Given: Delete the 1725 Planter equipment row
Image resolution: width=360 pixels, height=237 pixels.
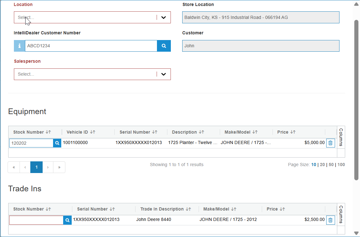Looking at the screenshot, I should [x=330, y=143].
